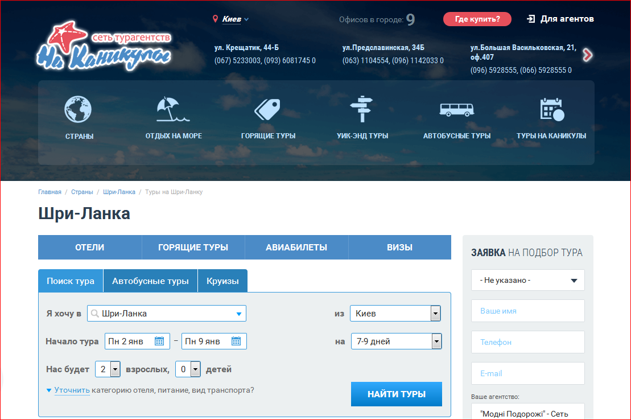Open the Круизы tab
Screen dimensions: 631x420
(x=222, y=280)
